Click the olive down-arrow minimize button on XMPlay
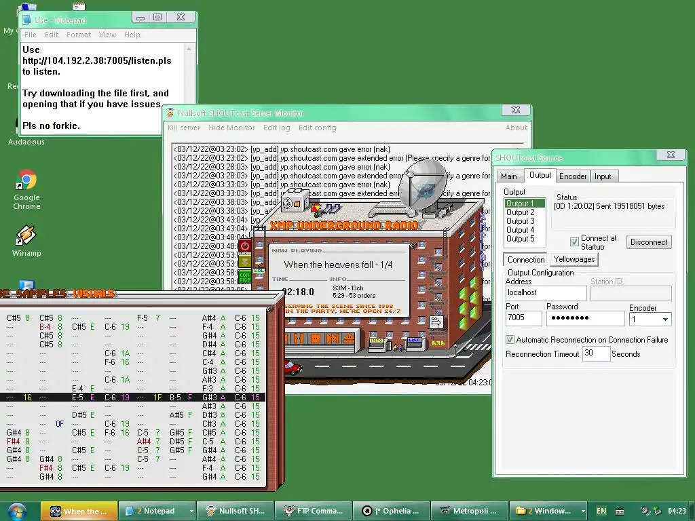Image resolution: width=695 pixels, height=521 pixels. click(244, 260)
